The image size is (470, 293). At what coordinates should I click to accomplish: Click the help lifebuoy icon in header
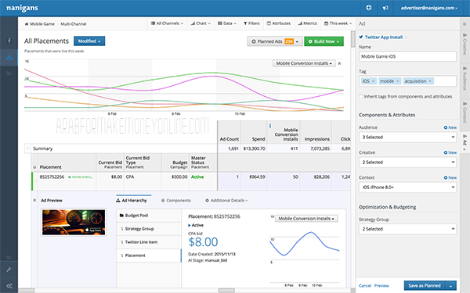(369, 8)
